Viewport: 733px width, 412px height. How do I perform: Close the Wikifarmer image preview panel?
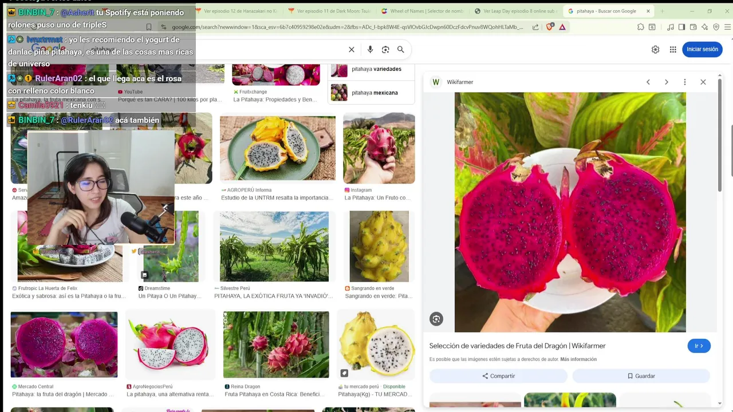coord(703,82)
